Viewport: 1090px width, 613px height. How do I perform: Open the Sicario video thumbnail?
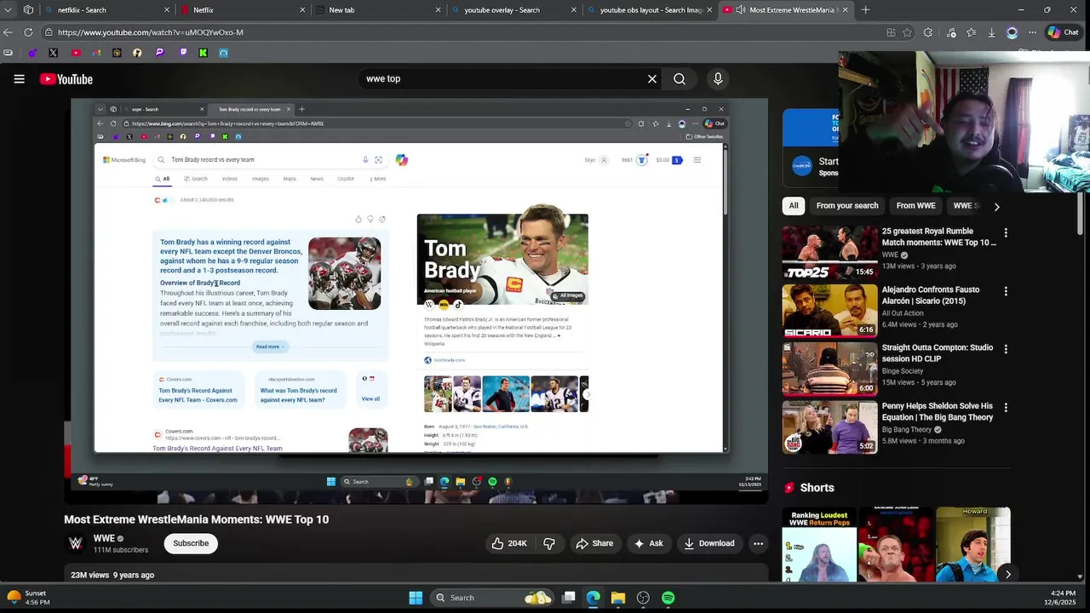click(829, 311)
